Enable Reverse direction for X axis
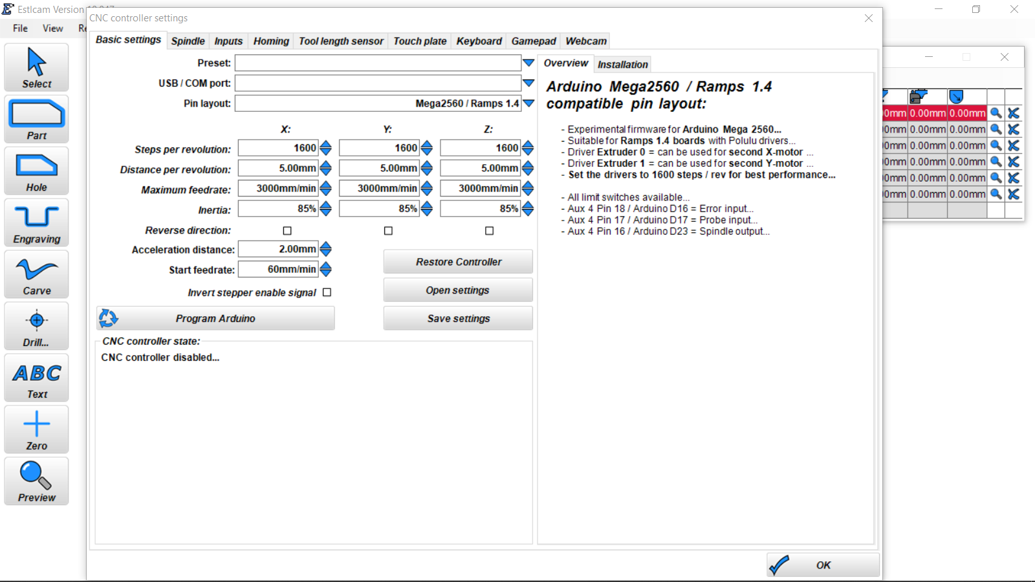Screen dimensions: 1035x582 coord(287,231)
